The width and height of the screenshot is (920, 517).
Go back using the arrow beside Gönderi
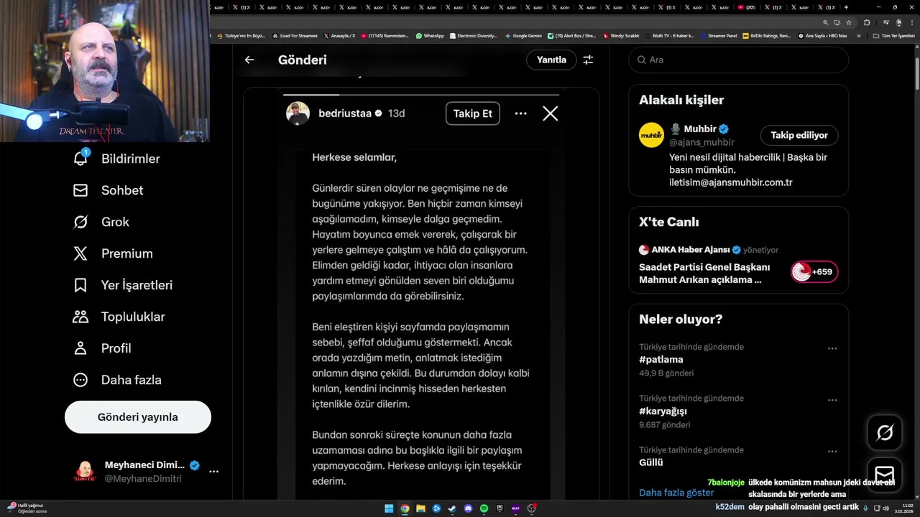point(249,60)
